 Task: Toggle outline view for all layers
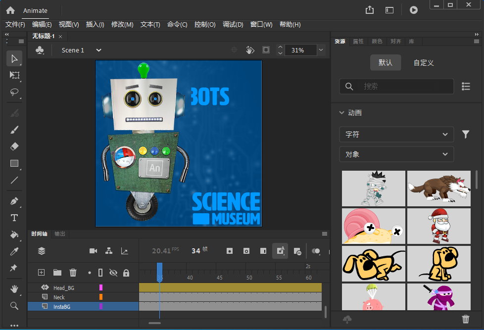(100, 272)
